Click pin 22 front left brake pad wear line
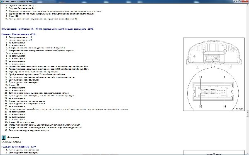Viewport: 249px width, 155px height. 37,93
